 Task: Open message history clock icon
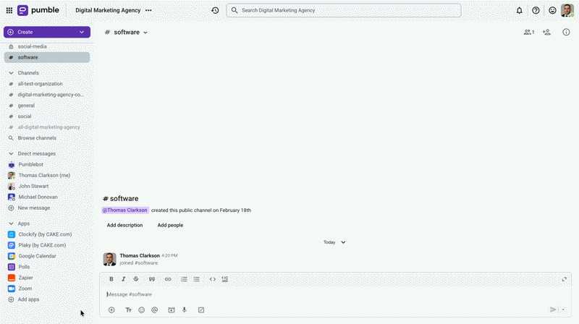pyautogui.click(x=215, y=11)
